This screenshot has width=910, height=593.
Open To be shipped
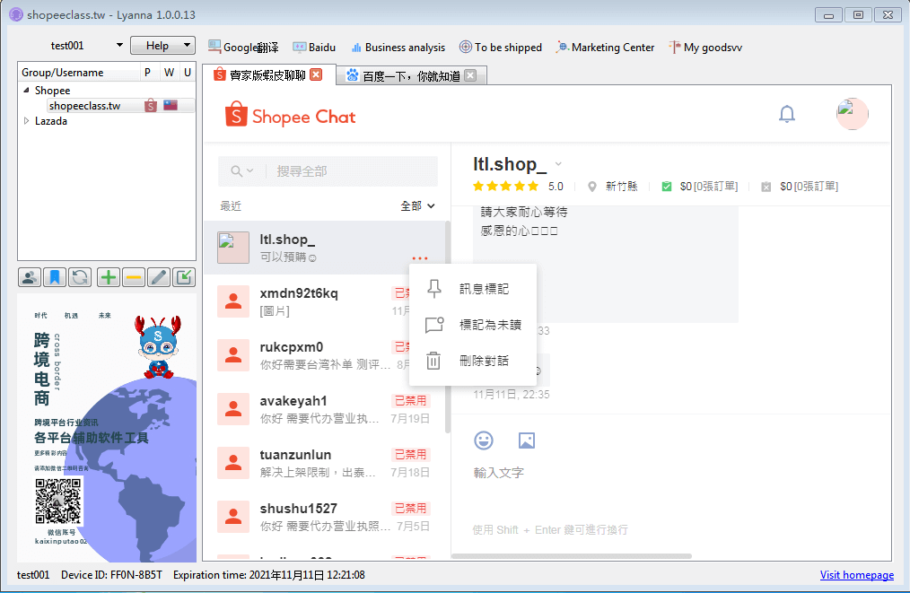(500, 47)
